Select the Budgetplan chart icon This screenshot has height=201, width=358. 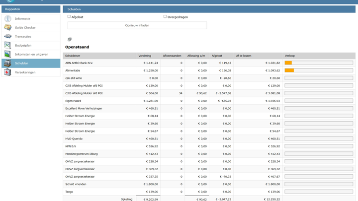[x=7, y=46]
